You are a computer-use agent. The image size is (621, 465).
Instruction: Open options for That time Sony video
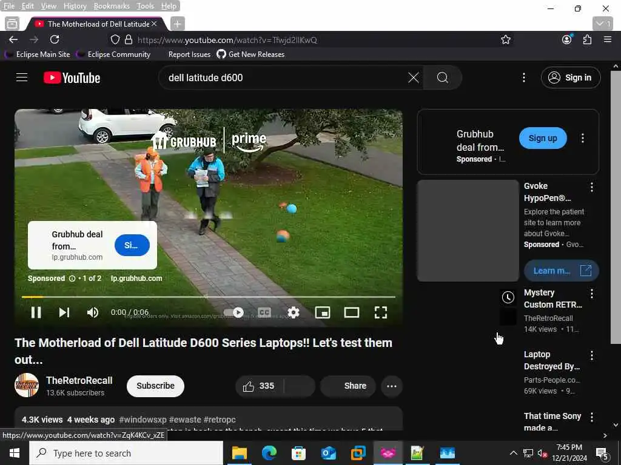coord(592,417)
